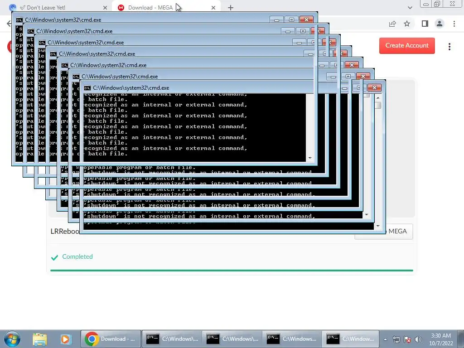Click the LRReboo file name text
Image resolution: width=464 pixels, height=348 pixels.
click(65, 232)
